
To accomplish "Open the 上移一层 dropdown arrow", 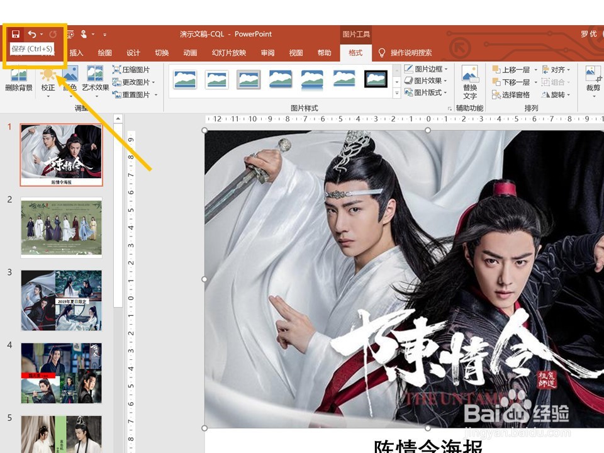I will [535, 70].
